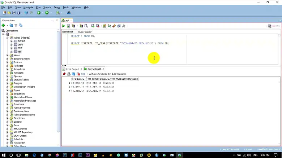Open the SQL Worksheet toolbar icon
This screenshot has width=282, height=158.
tap(58, 13)
